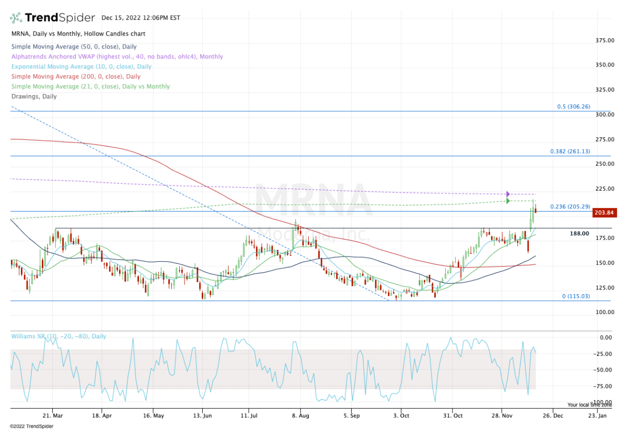
Task: Click the 0 (115.03) Fibonacci level label
Action: pyautogui.click(x=575, y=296)
